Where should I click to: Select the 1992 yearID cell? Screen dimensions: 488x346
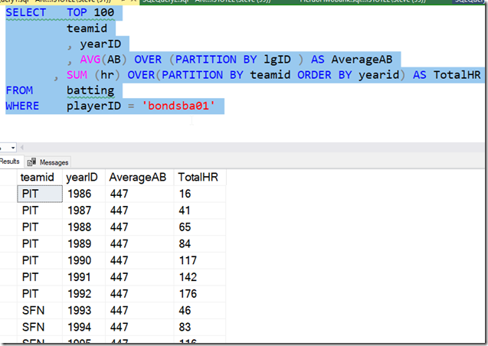coord(84,294)
